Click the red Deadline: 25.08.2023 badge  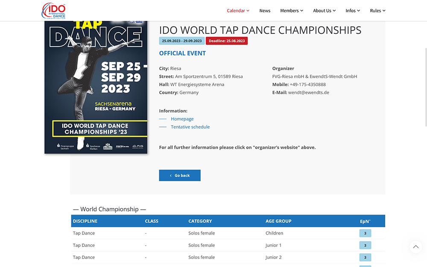point(227,41)
